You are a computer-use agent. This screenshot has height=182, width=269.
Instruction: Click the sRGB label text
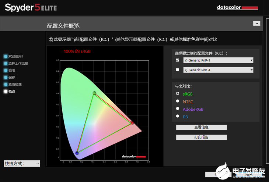pos(188,94)
